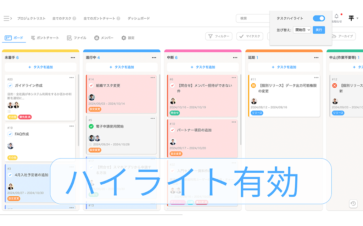Click the 未着手 column vertical scrollbar

[x=78, y=110]
